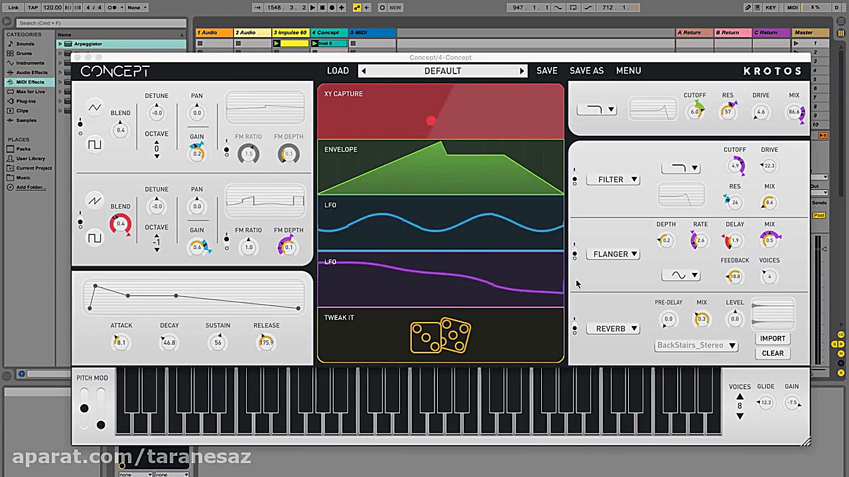Open Max for Live category
The height and width of the screenshot is (477, 849).
(x=31, y=91)
